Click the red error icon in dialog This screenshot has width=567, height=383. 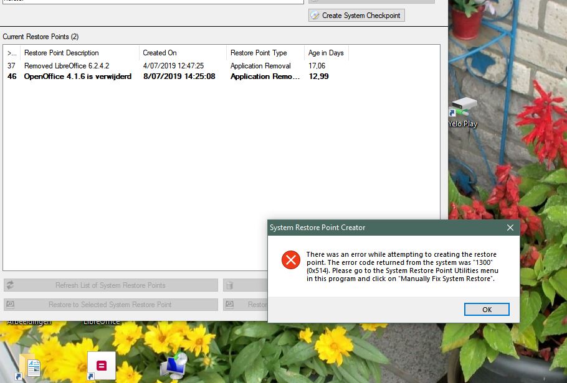[x=291, y=260]
